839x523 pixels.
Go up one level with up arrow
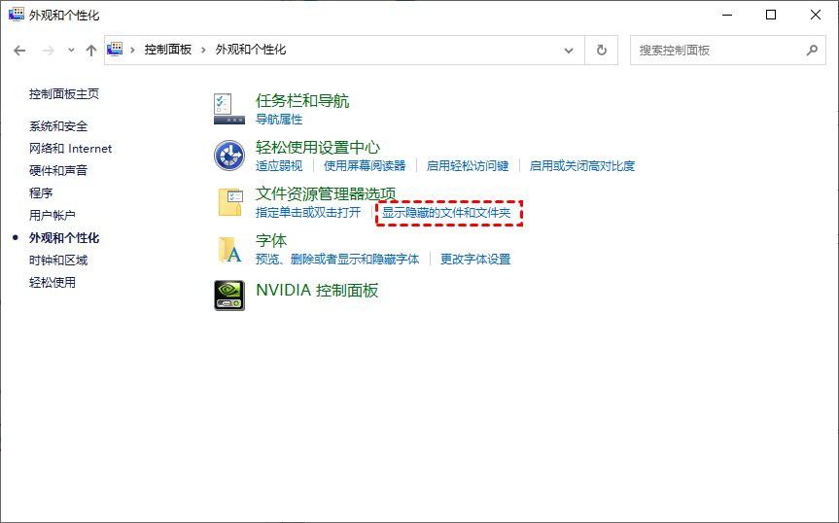(91, 50)
